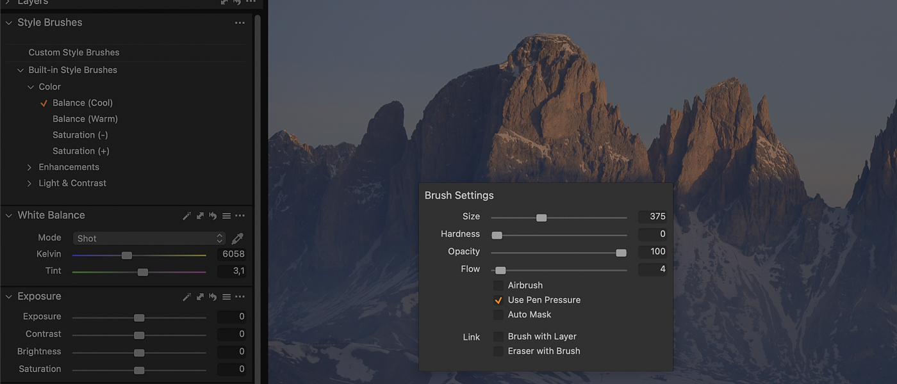Click the Auto adjust wand on Exposure panel
This screenshot has width=897, height=384.
186,296
